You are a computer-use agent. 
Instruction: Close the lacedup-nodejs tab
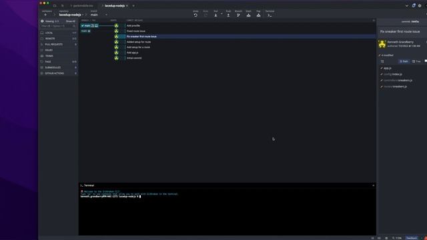pyautogui.click(x=127, y=6)
